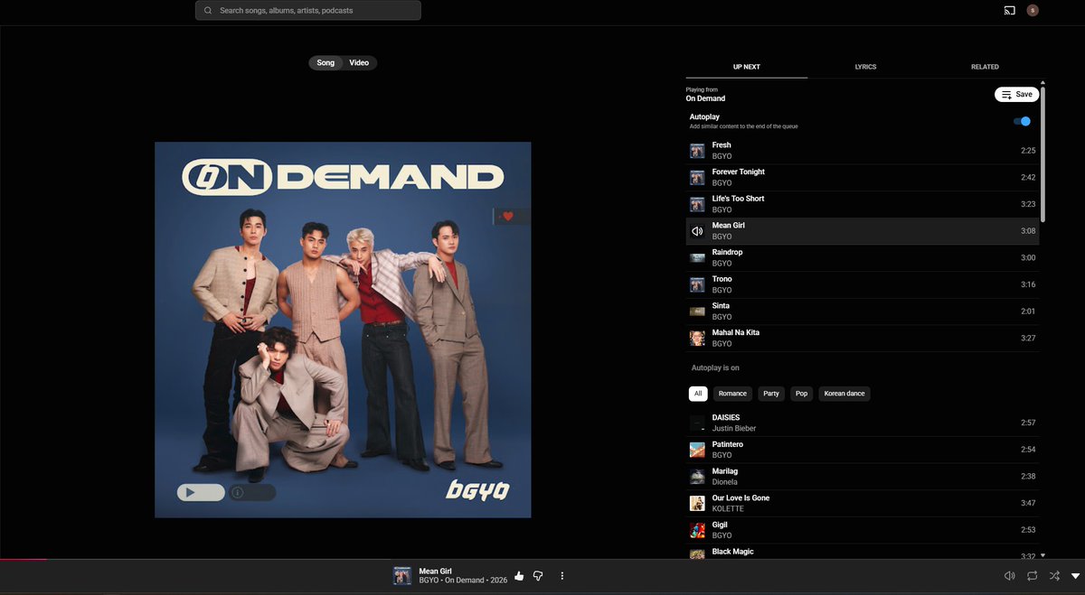Screen dimensions: 1085x595
Task: Click the red heart on the album art
Action: (x=508, y=217)
